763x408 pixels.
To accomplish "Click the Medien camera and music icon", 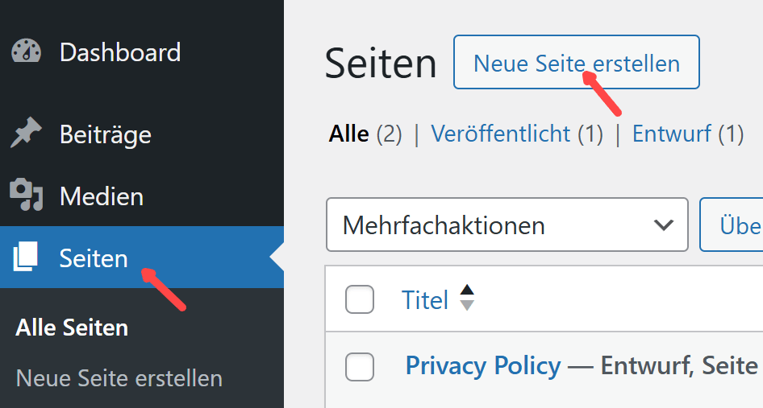I will coord(27,196).
